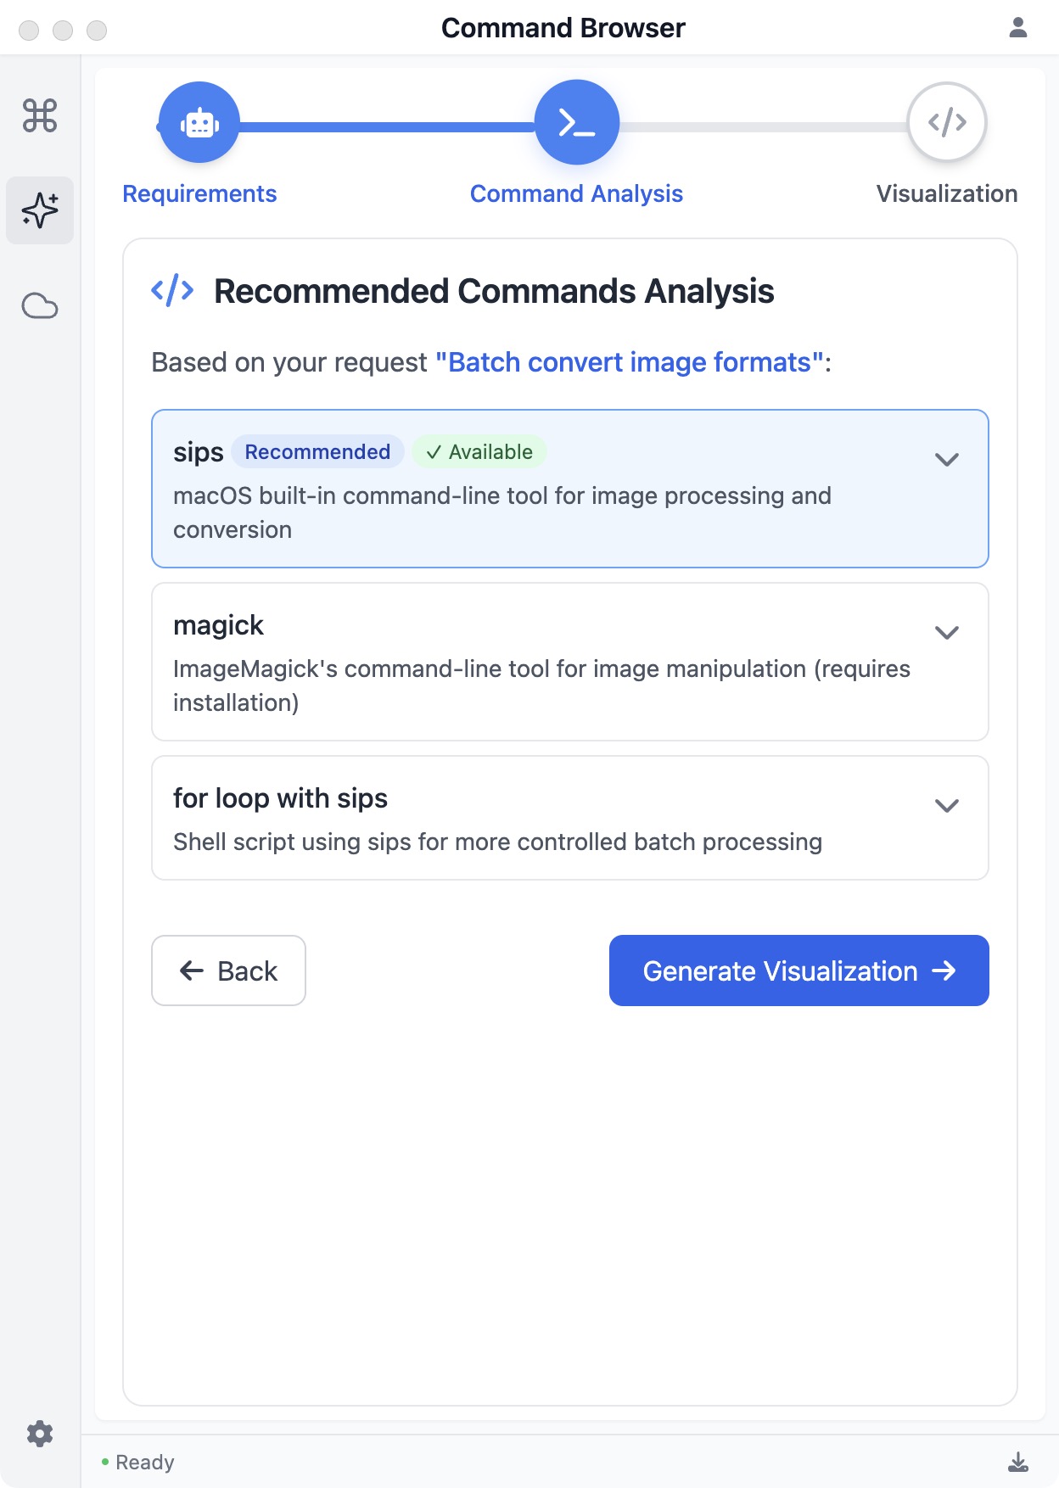Click the "Shell script using sips" description
This screenshot has height=1488, width=1059.
click(497, 842)
